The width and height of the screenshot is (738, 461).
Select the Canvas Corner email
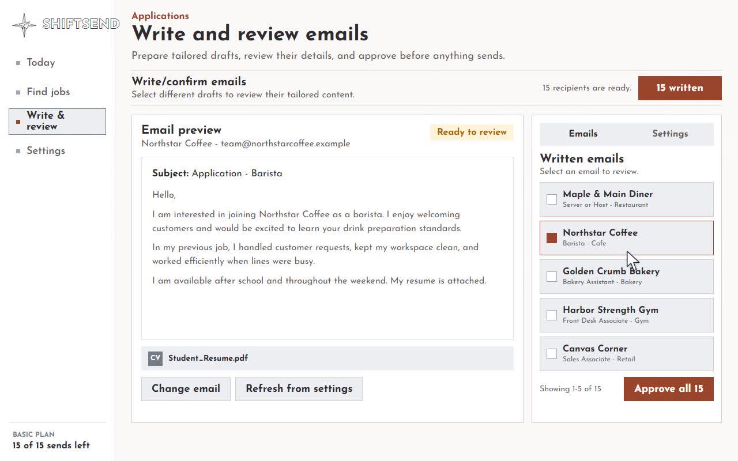click(627, 354)
